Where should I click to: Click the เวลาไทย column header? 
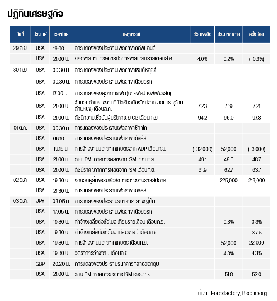[61, 34]
